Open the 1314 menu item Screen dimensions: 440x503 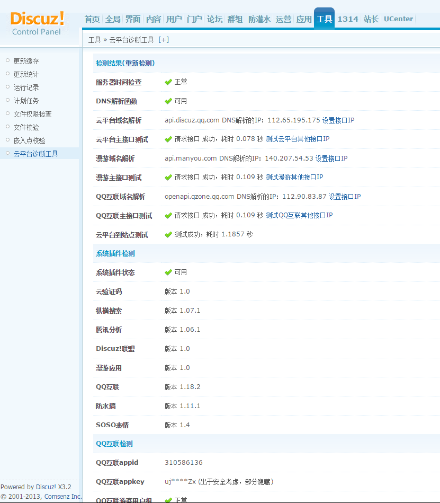tap(348, 19)
